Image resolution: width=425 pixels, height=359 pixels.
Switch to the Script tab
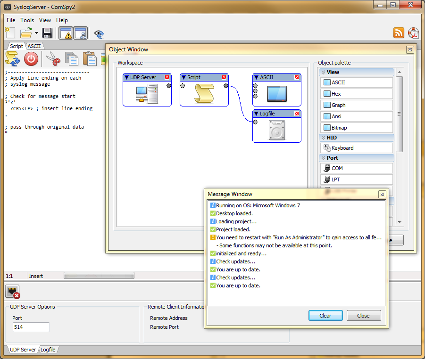[x=16, y=46]
